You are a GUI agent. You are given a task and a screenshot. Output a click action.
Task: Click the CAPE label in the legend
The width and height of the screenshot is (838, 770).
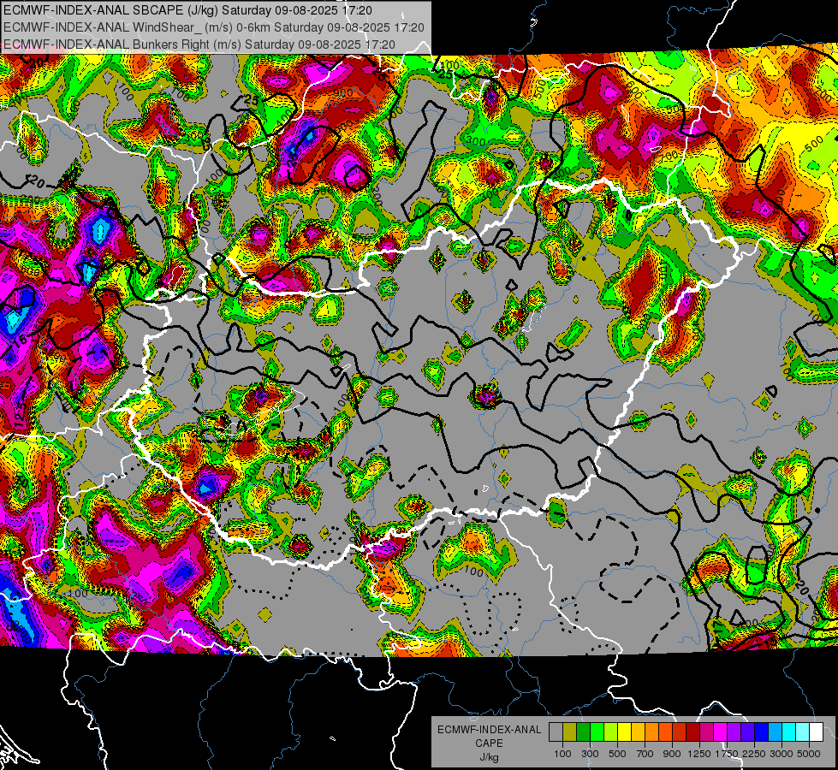[x=489, y=743]
